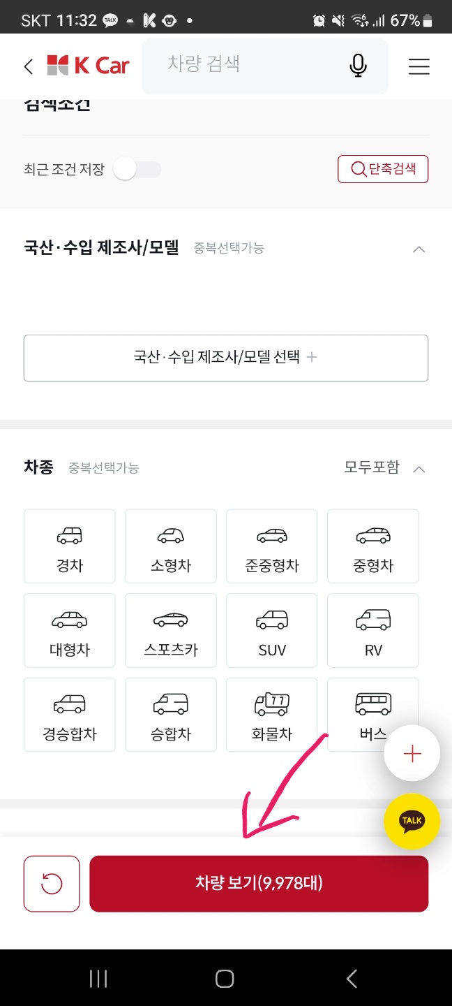The width and height of the screenshot is (452, 1006).
Task: Open the hamburger menu
Action: 419,66
